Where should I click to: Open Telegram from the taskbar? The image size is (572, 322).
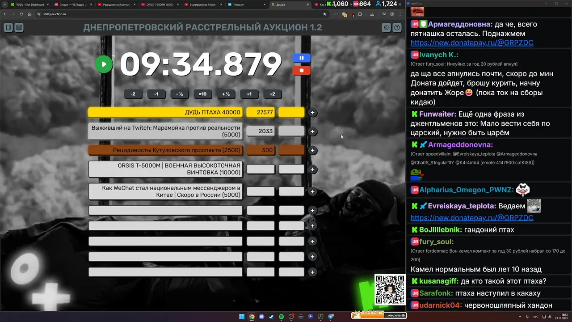point(331,317)
